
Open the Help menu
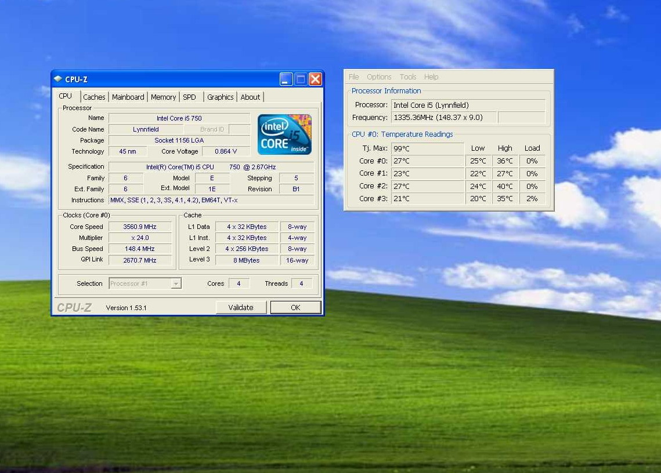(x=431, y=77)
